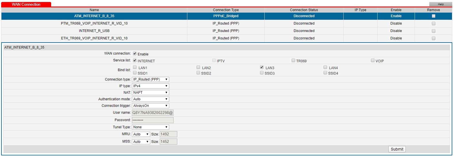Open the MRU mode dropdown
The width and height of the screenshot is (454, 158).
click(141, 134)
